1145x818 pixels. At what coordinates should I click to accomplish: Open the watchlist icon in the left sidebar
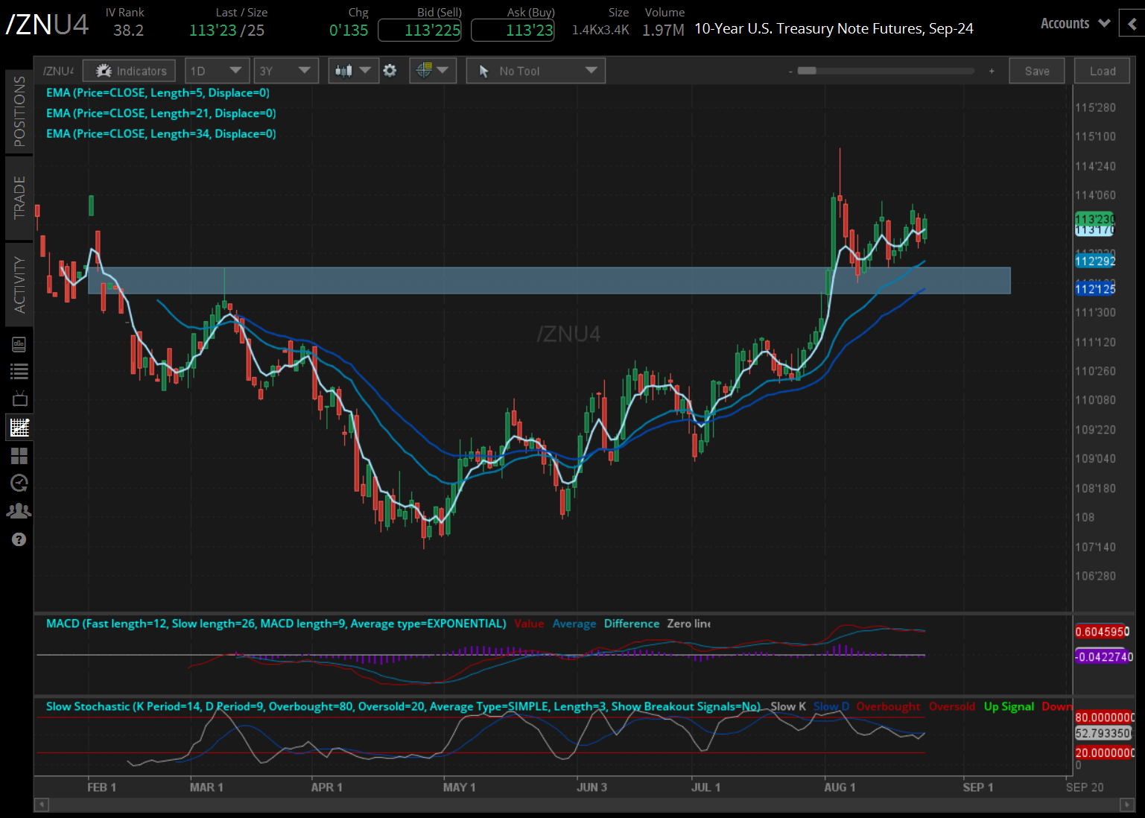point(19,371)
